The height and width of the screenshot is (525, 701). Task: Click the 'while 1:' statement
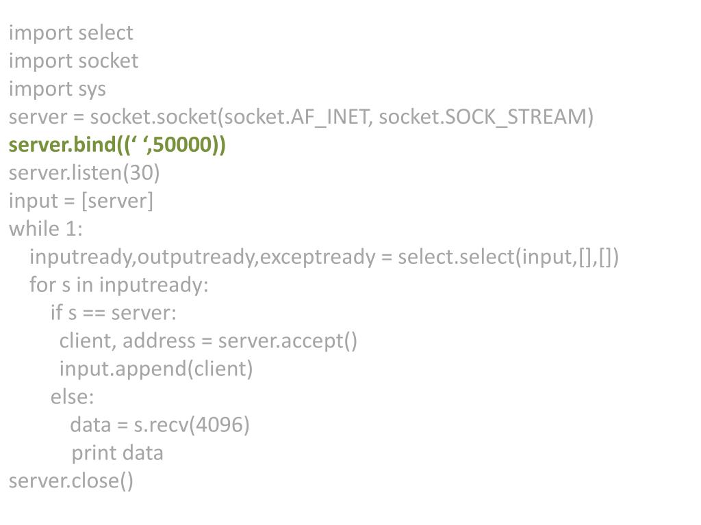46,229
